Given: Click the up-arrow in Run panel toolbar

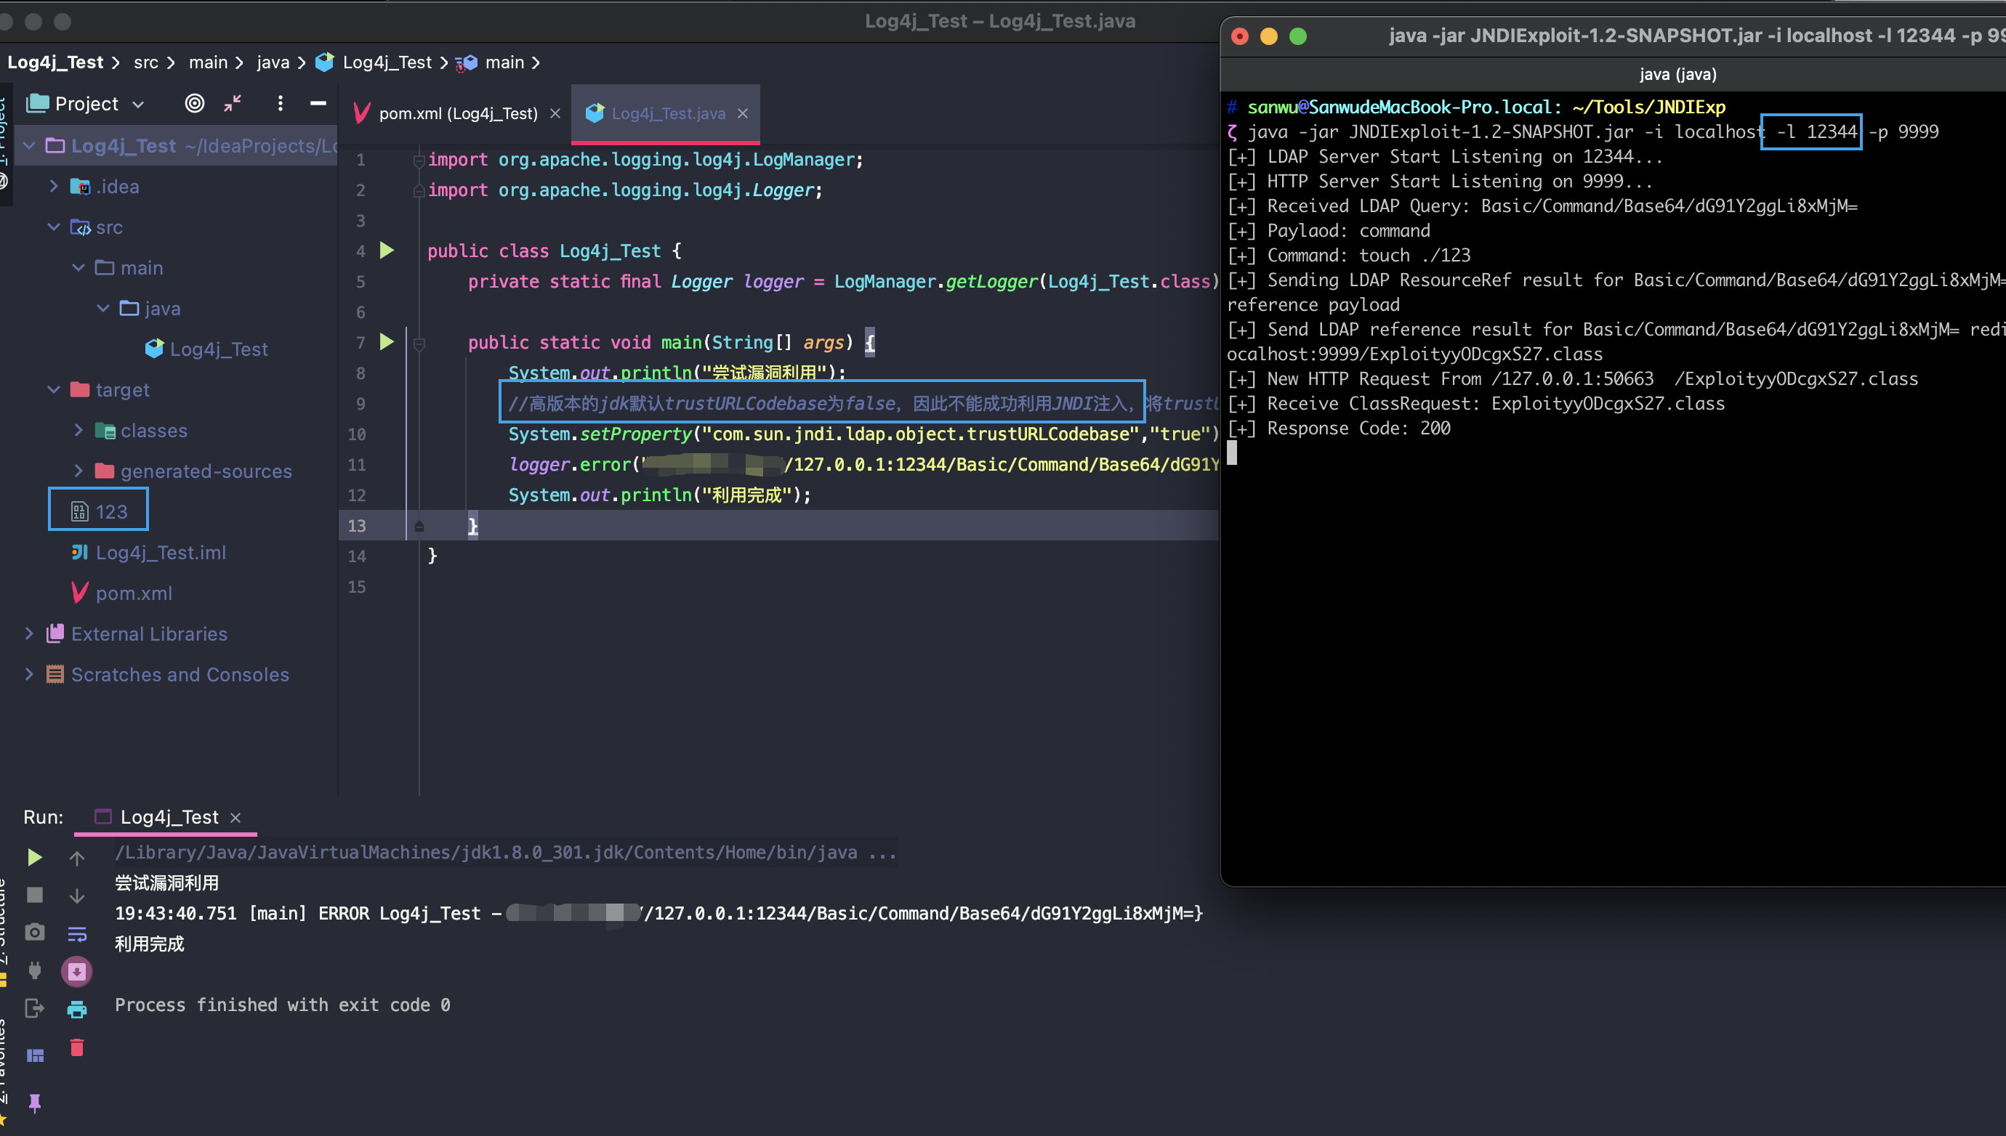Looking at the screenshot, I should [x=76, y=859].
